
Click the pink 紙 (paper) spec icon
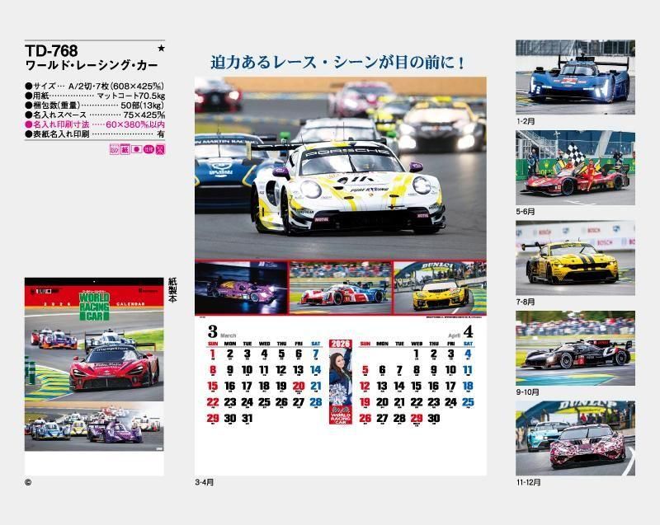coord(125,149)
